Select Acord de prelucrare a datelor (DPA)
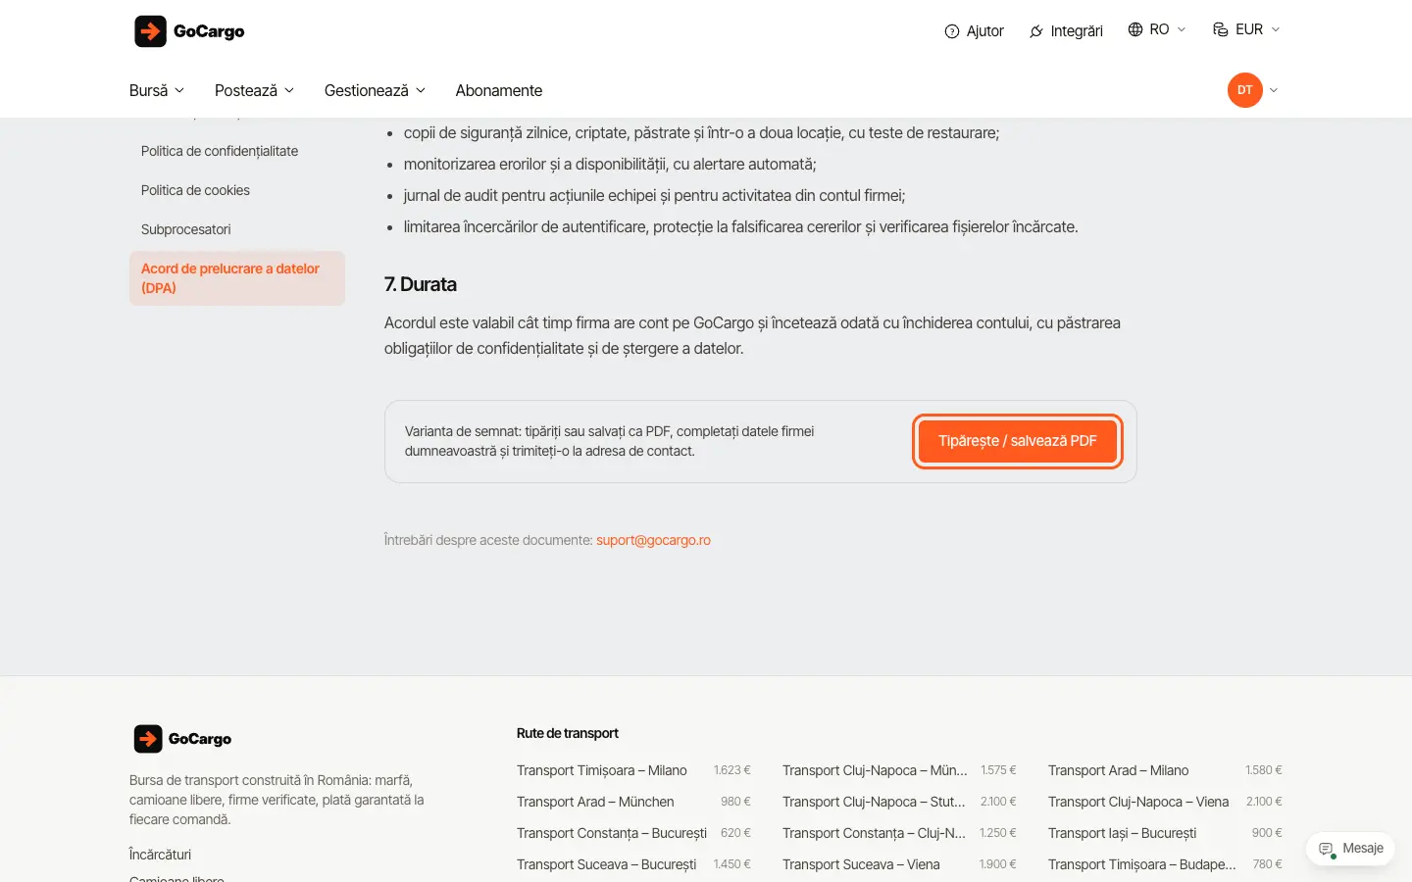 coord(237,278)
